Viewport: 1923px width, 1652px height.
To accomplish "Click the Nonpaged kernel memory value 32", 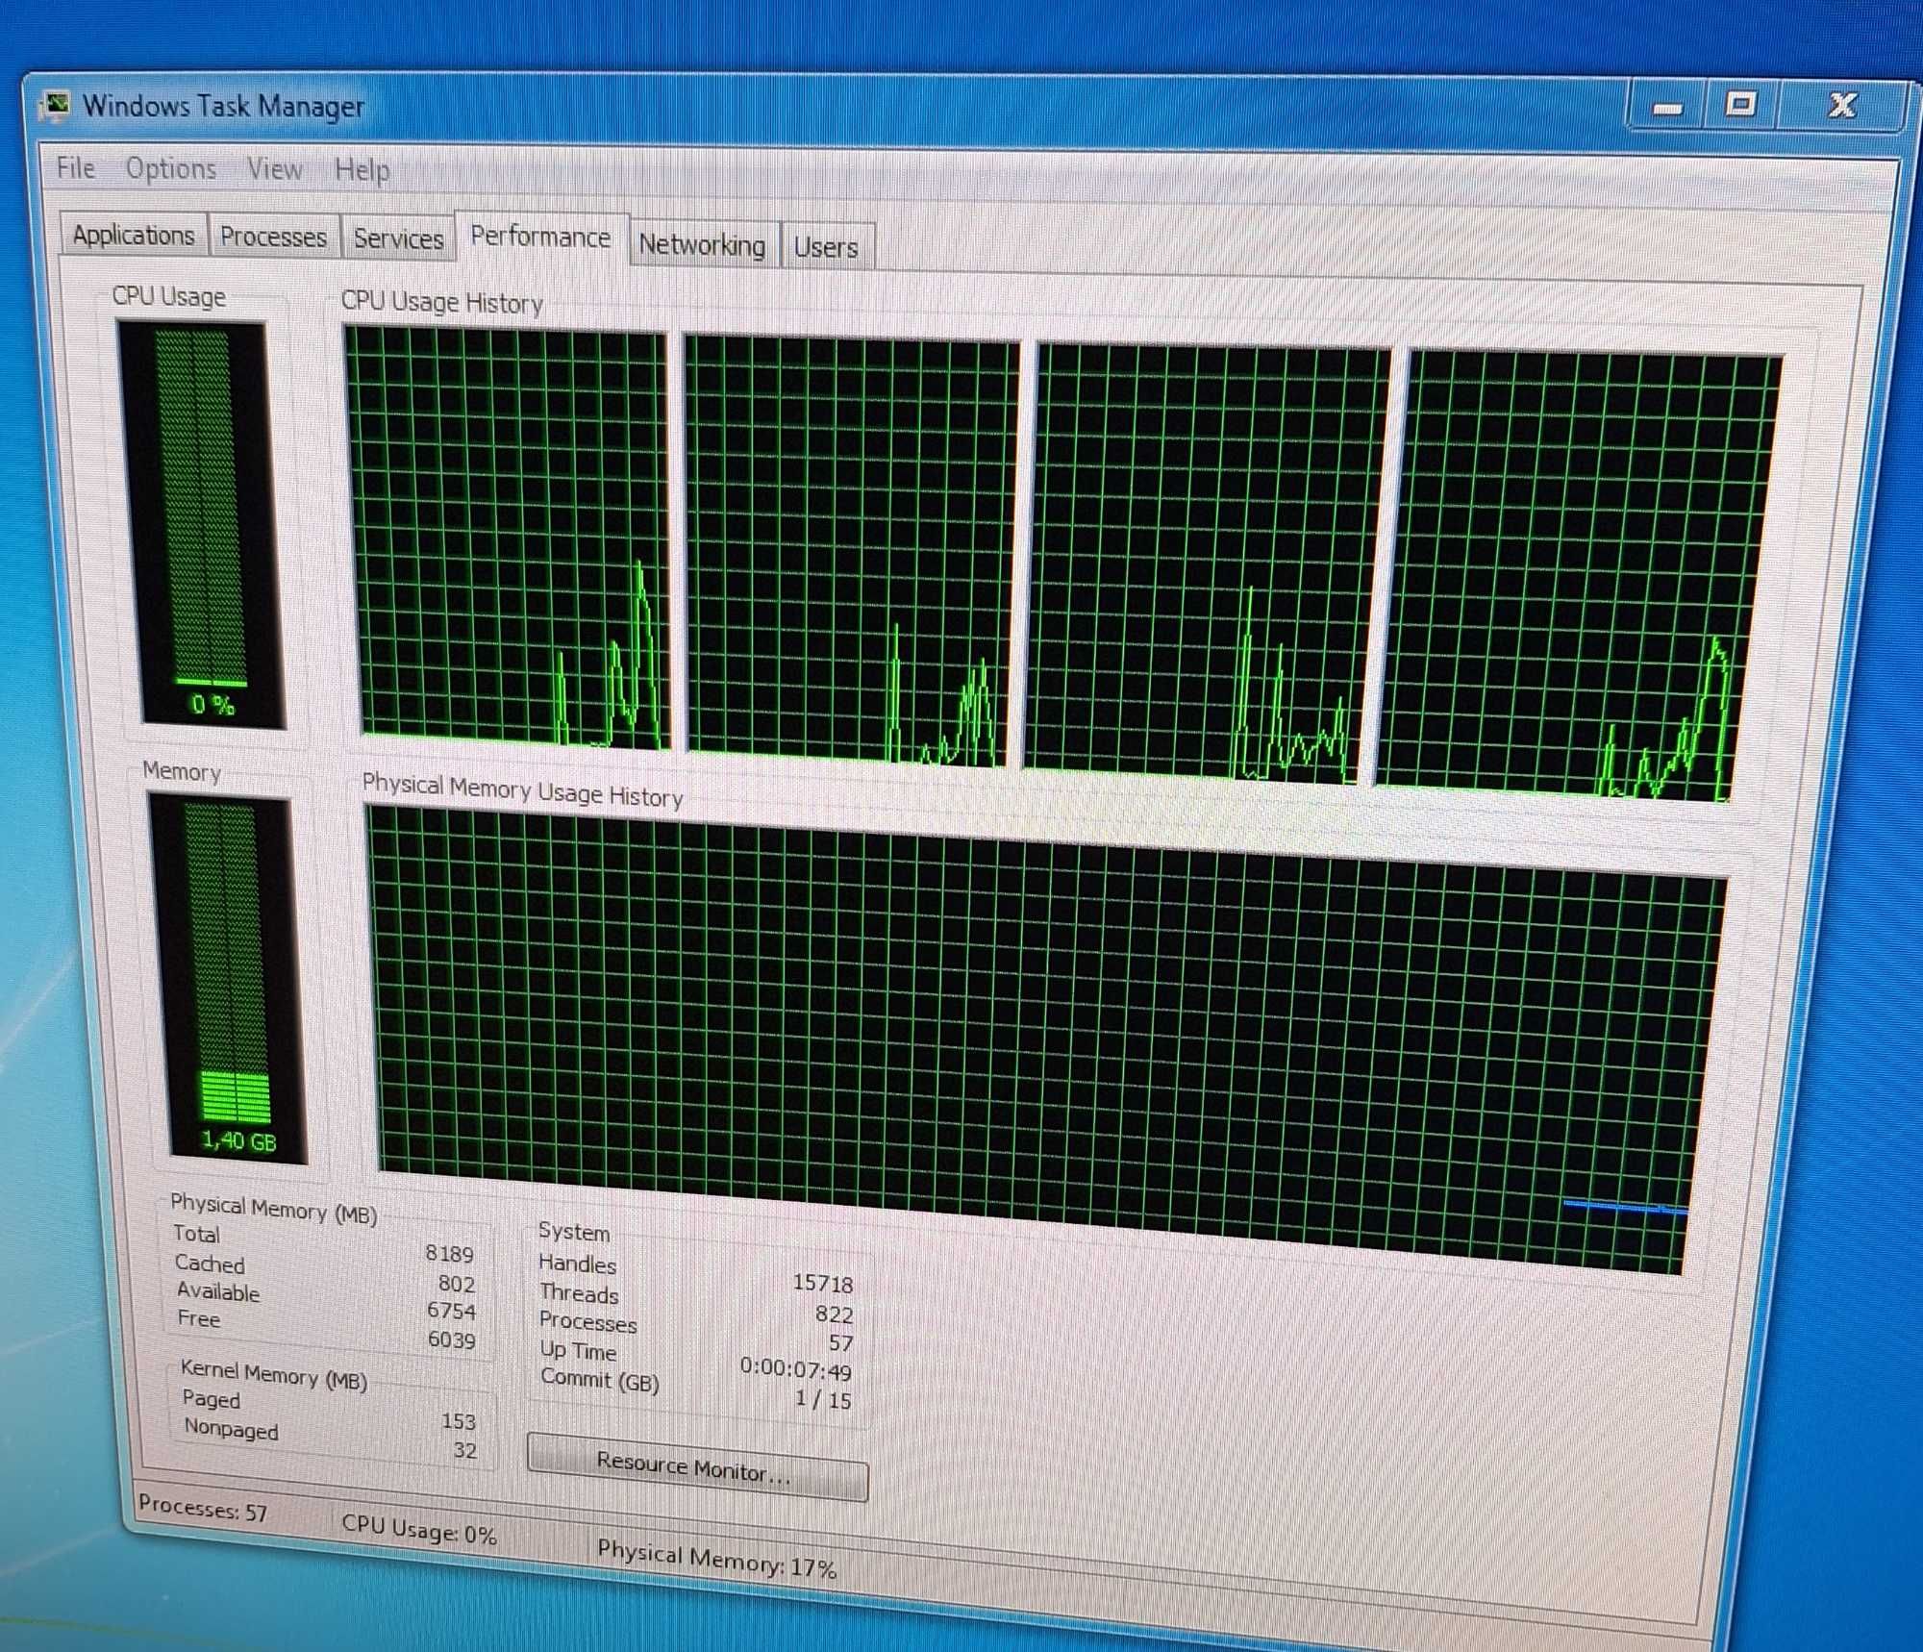I will click(464, 1450).
